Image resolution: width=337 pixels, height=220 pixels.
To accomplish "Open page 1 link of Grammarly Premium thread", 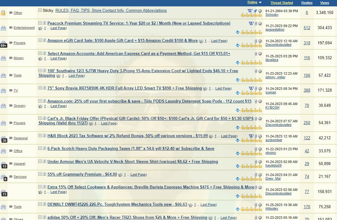I will 125,175.
